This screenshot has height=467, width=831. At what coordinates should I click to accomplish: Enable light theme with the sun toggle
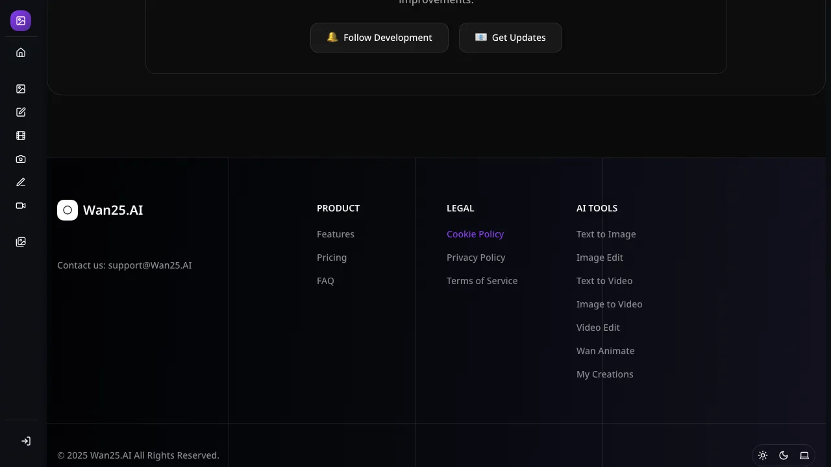(x=763, y=455)
